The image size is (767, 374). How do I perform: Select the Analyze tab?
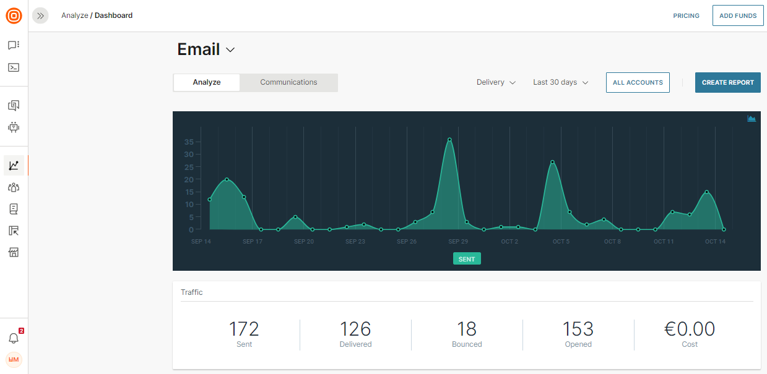[207, 82]
